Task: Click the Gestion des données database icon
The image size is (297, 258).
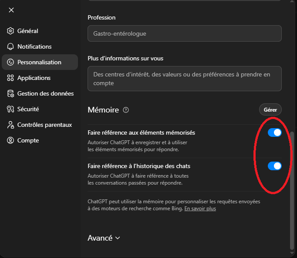Action: 10,93
